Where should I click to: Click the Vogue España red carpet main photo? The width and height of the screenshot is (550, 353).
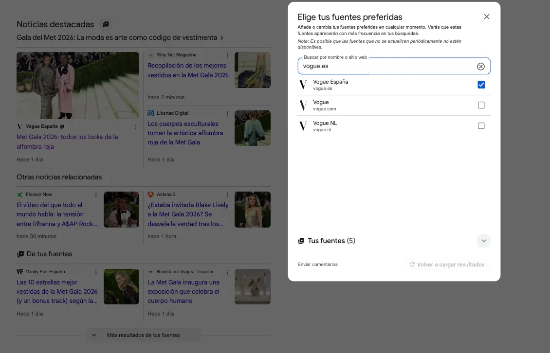pyautogui.click(x=78, y=86)
